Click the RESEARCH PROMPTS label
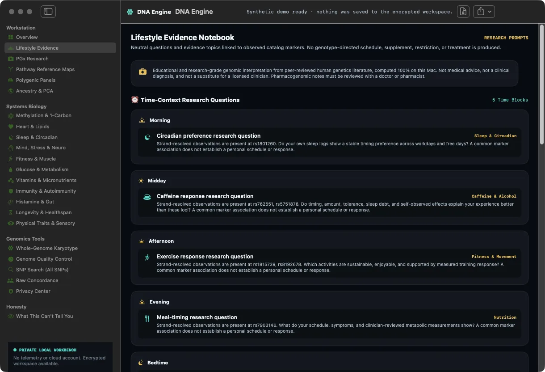545x372 pixels. (506, 38)
